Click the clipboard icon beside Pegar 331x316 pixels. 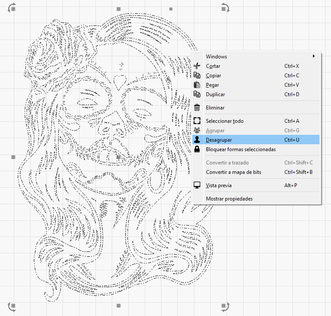pyautogui.click(x=197, y=85)
